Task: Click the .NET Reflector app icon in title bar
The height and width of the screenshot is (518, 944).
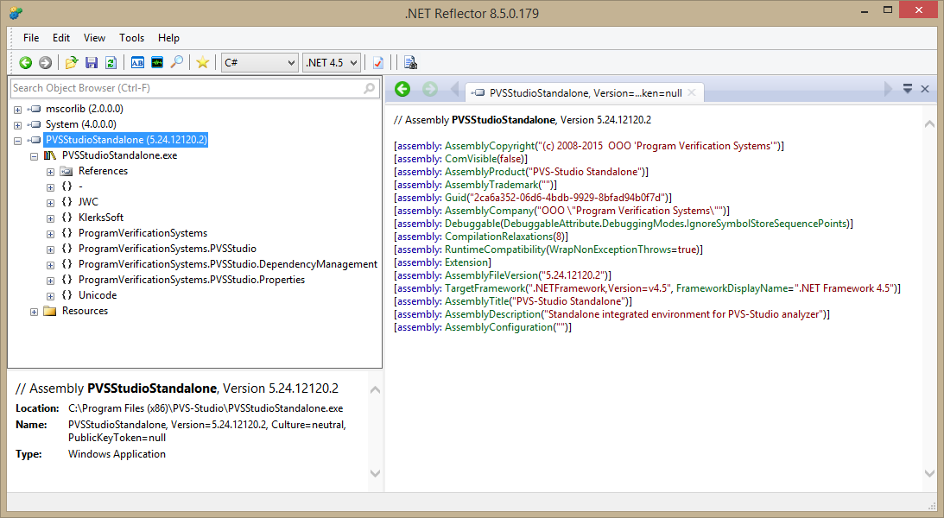Action: click(x=16, y=13)
